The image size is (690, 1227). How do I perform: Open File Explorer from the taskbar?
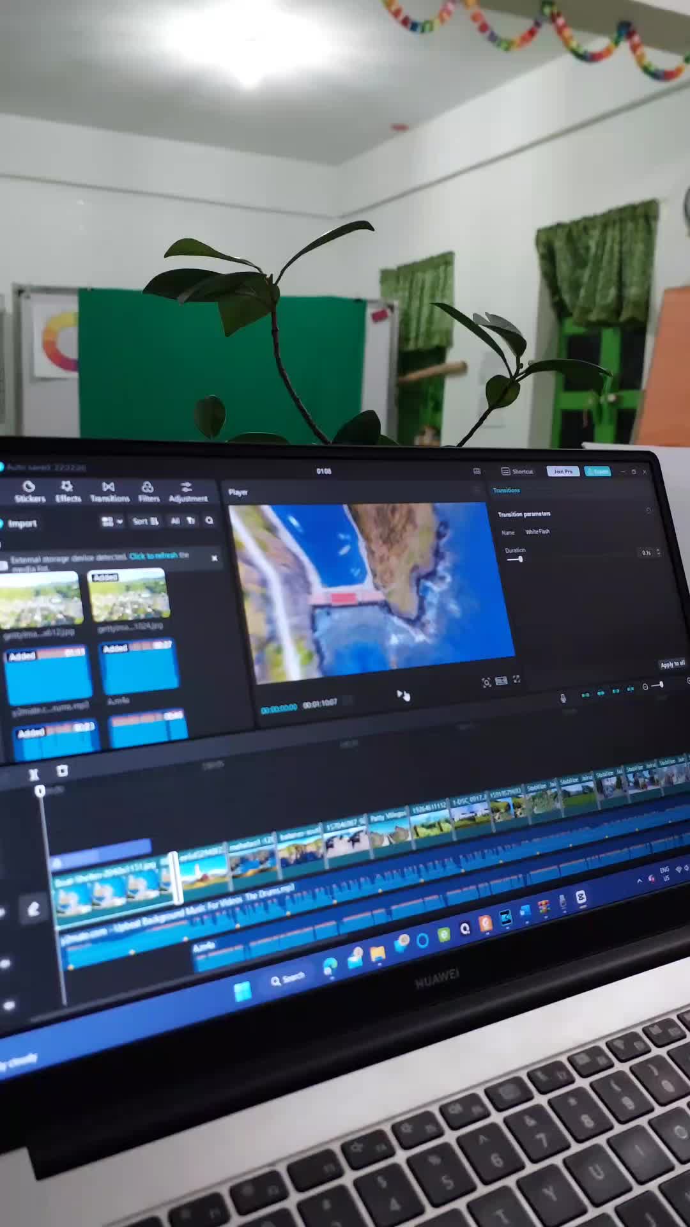pos(378,954)
